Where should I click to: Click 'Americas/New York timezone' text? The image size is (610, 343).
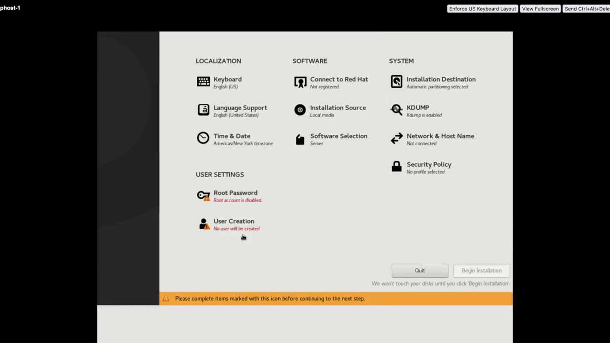tap(243, 143)
